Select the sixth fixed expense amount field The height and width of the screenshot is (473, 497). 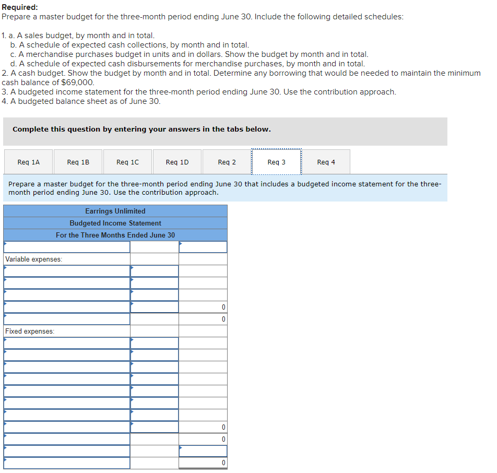(155, 403)
